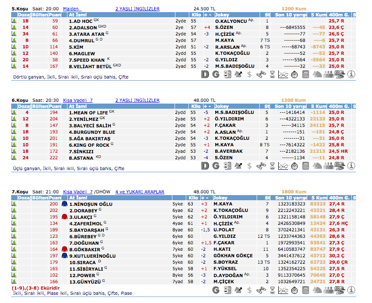372x303 pixels.
Task: Click the horse heads icon in race 7 toolbar
Action: point(317,290)
